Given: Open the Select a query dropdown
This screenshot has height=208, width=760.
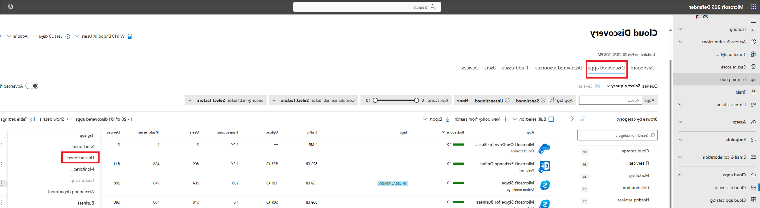Looking at the screenshot, I should coord(624,86).
